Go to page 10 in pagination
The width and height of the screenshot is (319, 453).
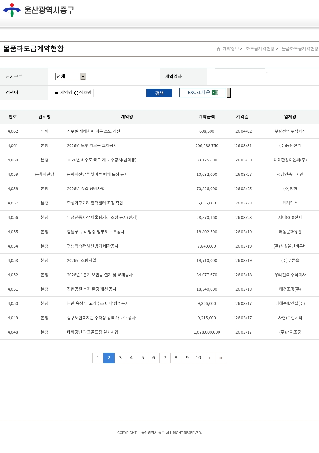click(x=198, y=358)
